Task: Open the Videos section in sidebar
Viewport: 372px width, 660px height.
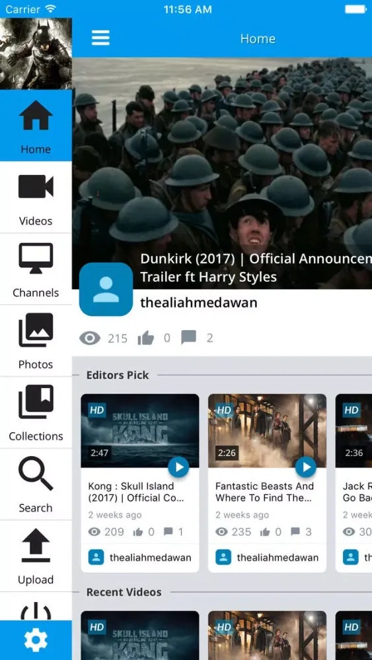Action: [x=36, y=197]
